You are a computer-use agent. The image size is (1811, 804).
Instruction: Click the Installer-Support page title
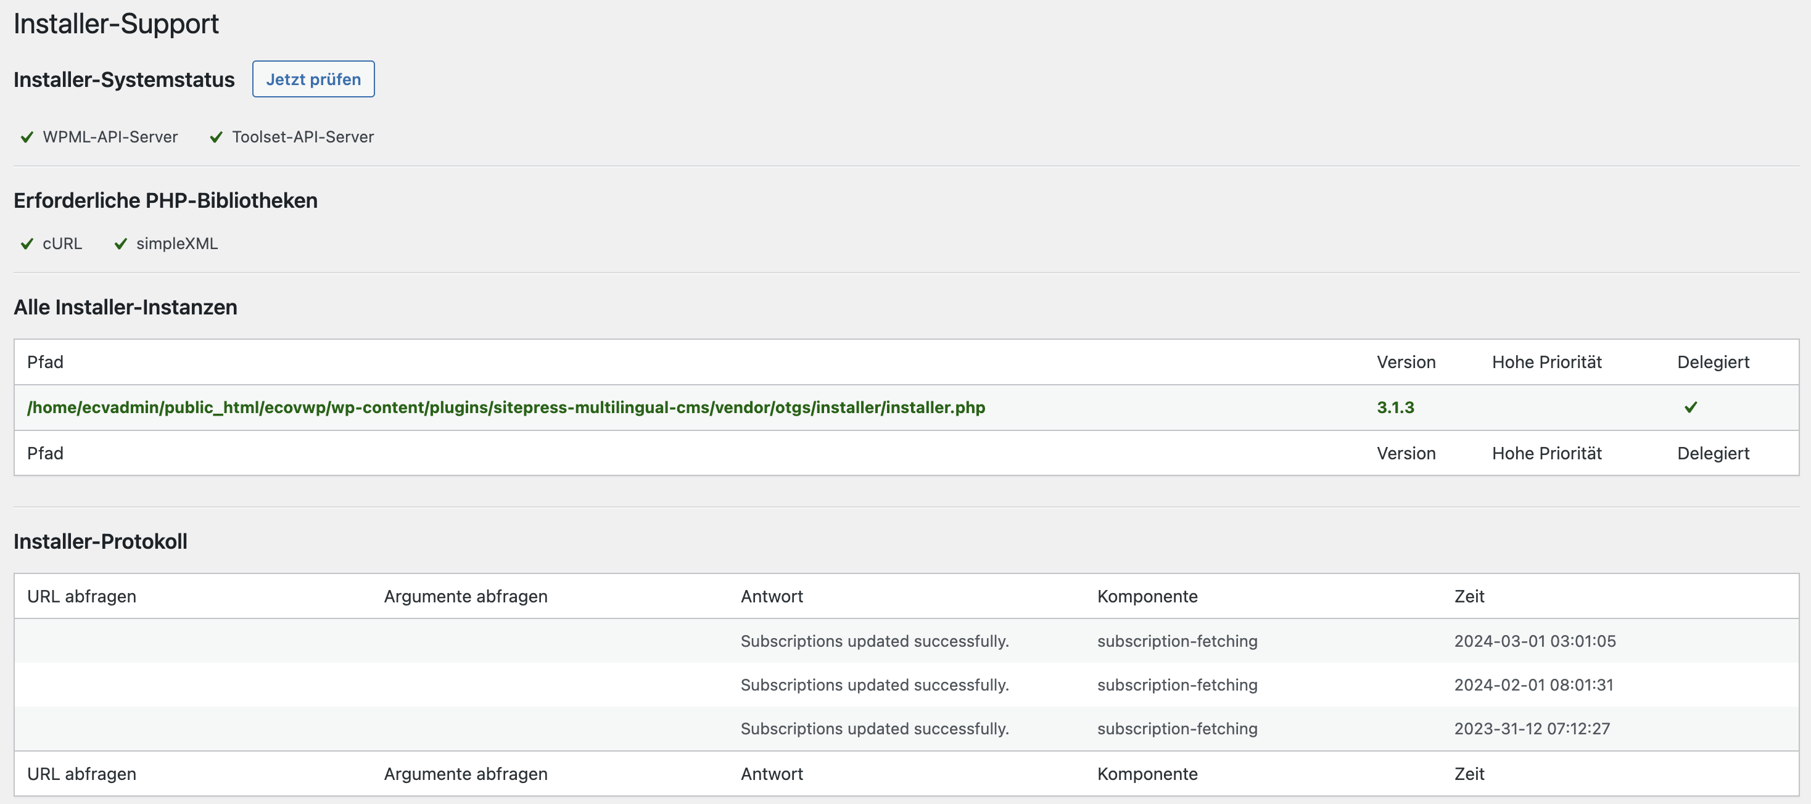tap(116, 24)
